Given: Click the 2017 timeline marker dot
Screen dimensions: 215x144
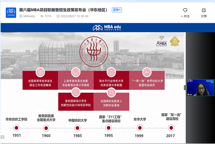Looking at the screenshot, I should coord(171,128).
